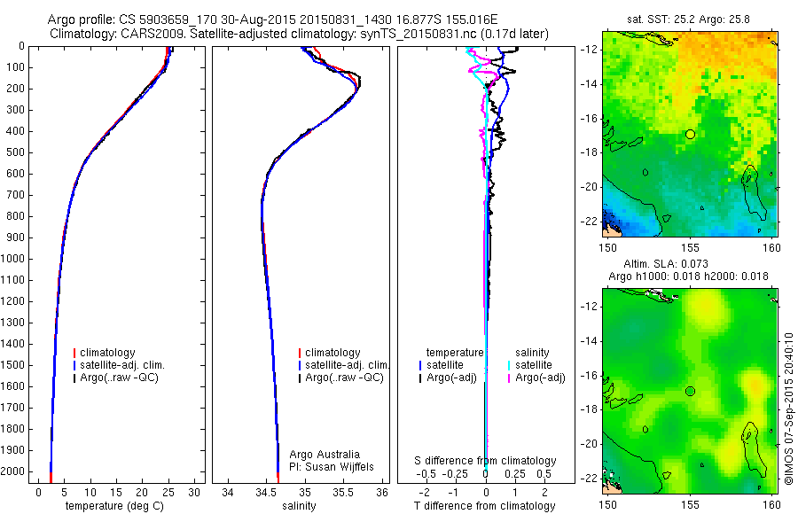The image size is (798, 514).
Task: Click blue satellite-adj. clim. swatch in temperature legend
Action: click(x=74, y=365)
